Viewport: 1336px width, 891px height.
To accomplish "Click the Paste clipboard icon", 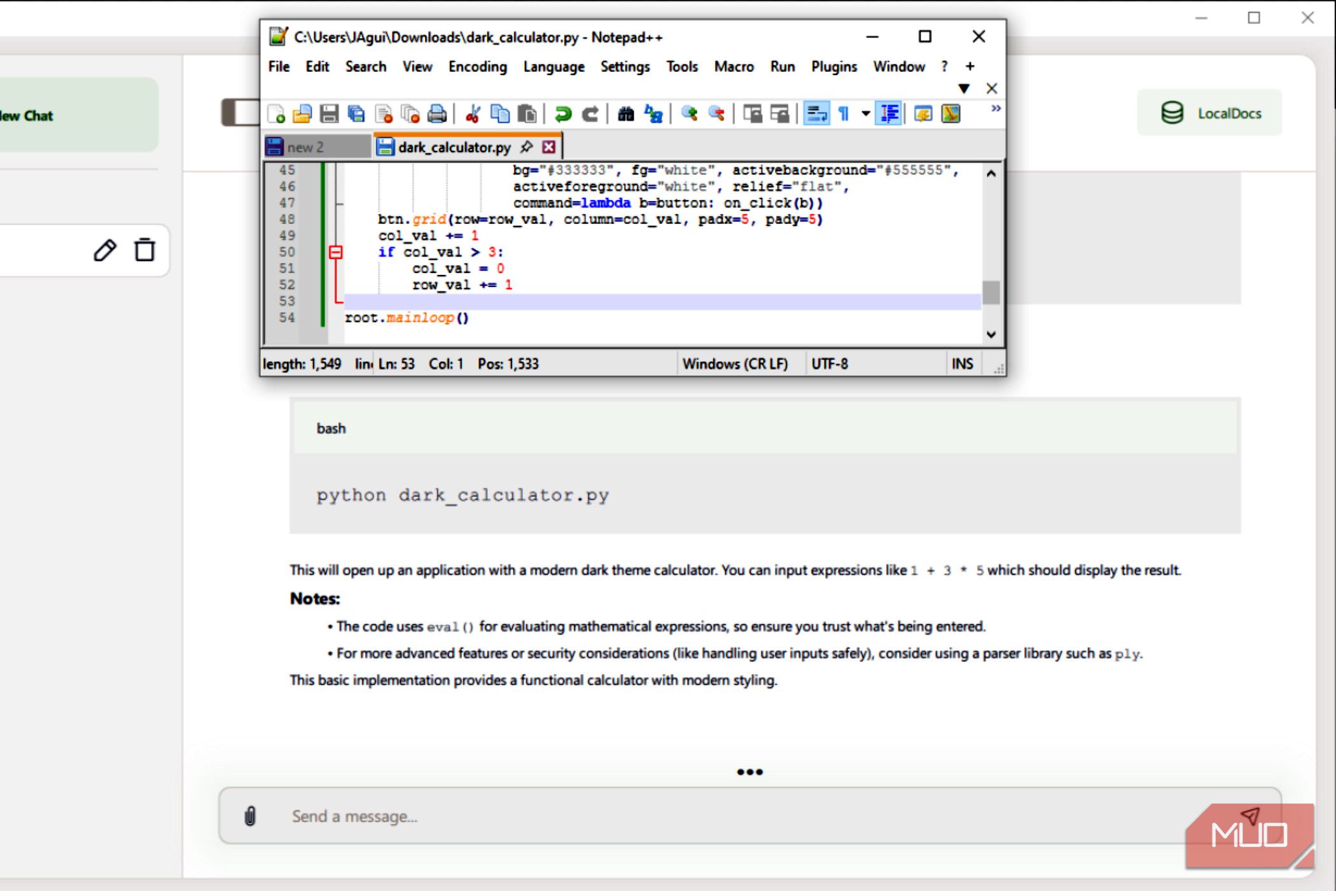I will pos(527,114).
